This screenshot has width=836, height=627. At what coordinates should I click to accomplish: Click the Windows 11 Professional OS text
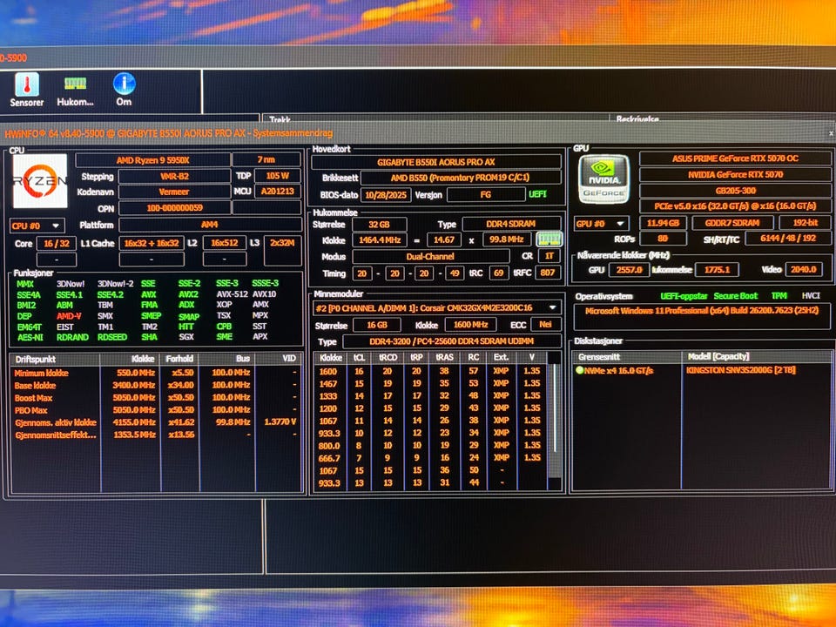(x=702, y=310)
